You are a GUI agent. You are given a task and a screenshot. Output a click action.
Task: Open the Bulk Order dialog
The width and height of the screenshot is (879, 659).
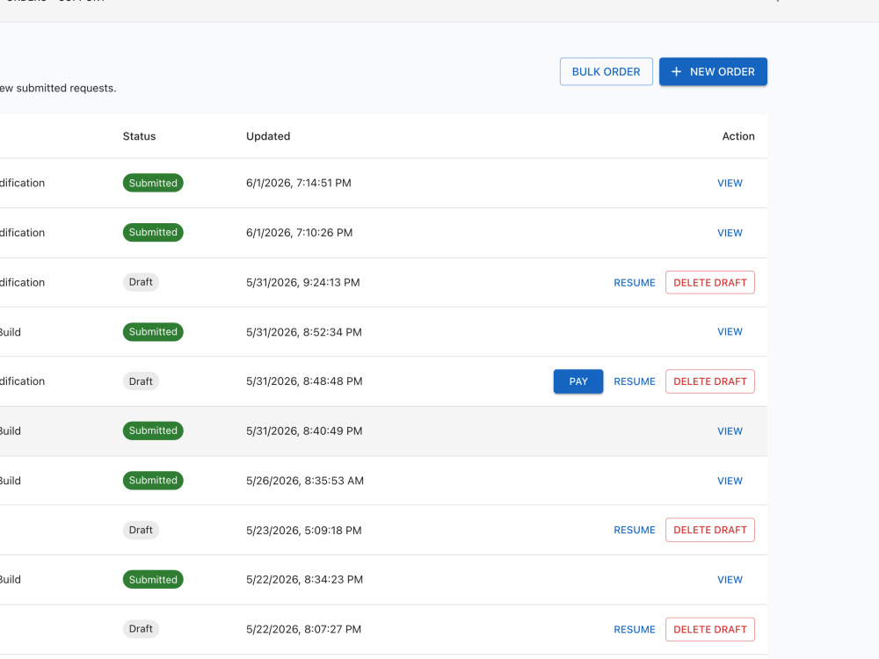[606, 72]
